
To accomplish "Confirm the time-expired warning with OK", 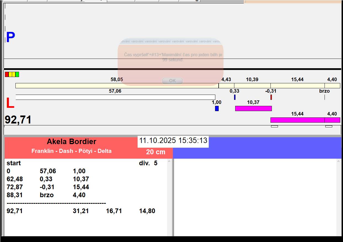I will coord(172,81).
